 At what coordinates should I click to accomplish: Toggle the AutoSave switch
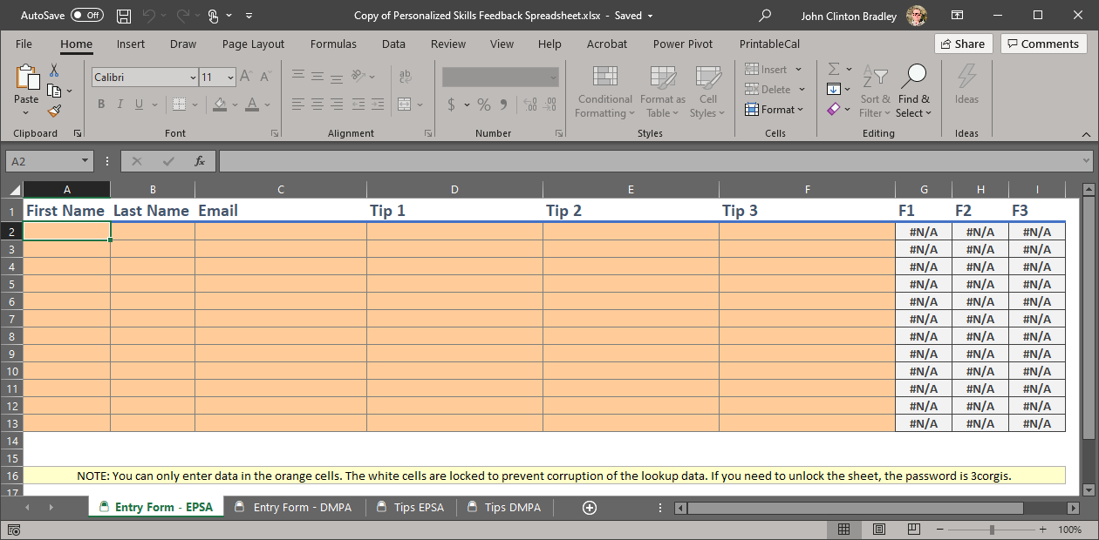tap(87, 16)
